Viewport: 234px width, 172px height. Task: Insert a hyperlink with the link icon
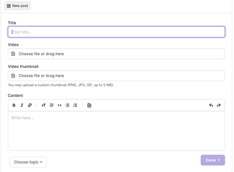[30, 105]
